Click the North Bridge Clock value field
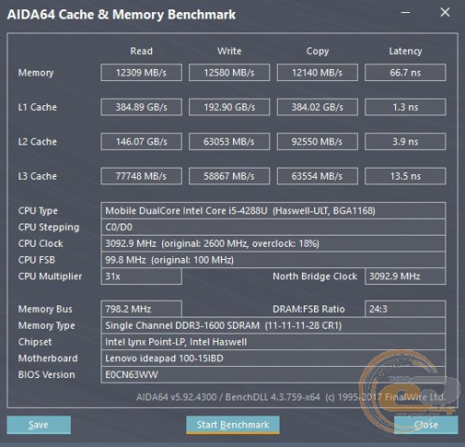 (405, 277)
